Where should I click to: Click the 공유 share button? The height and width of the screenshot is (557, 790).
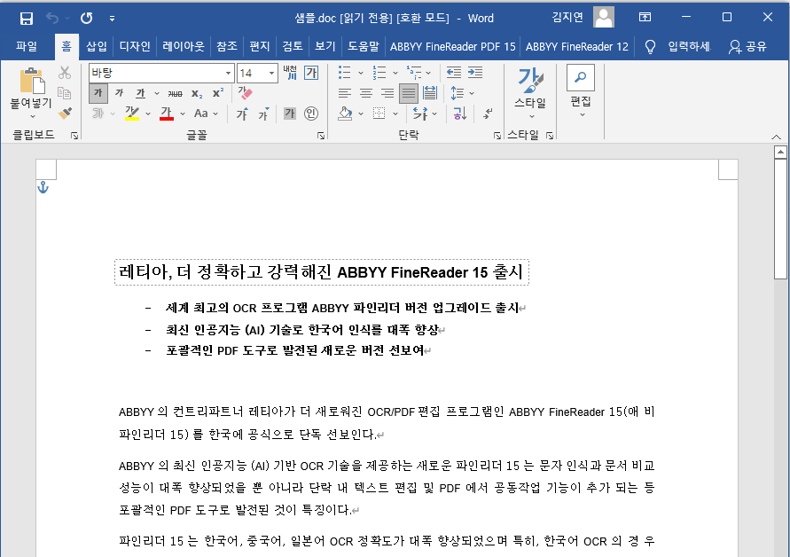point(747,47)
